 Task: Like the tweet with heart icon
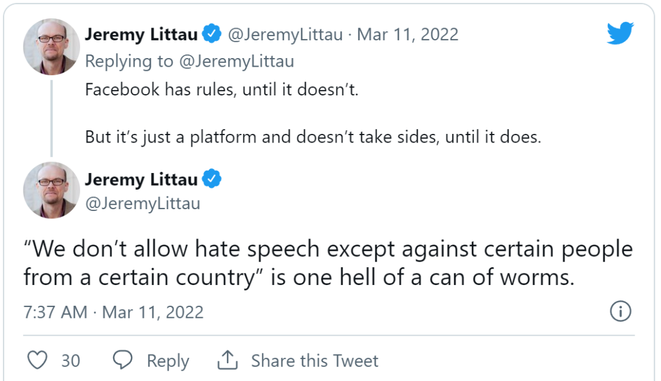[x=38, y=360]
